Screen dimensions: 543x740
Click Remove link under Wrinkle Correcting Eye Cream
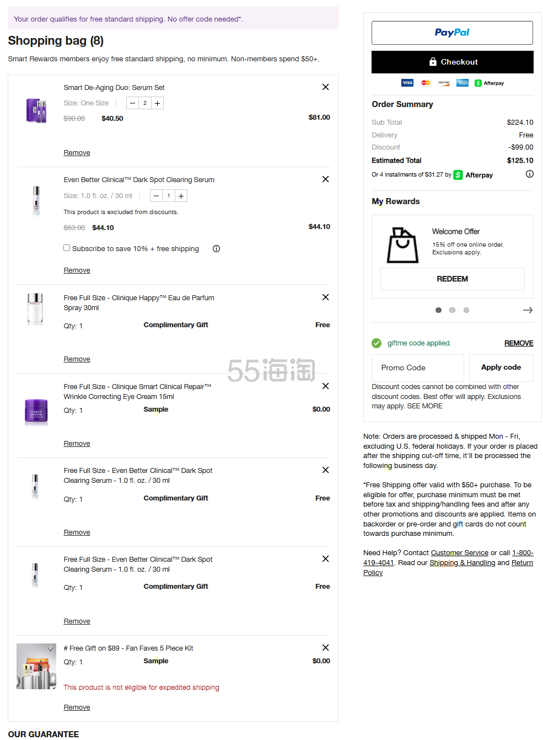click(77, 444)
